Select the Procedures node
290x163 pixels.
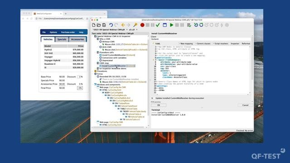102,71
